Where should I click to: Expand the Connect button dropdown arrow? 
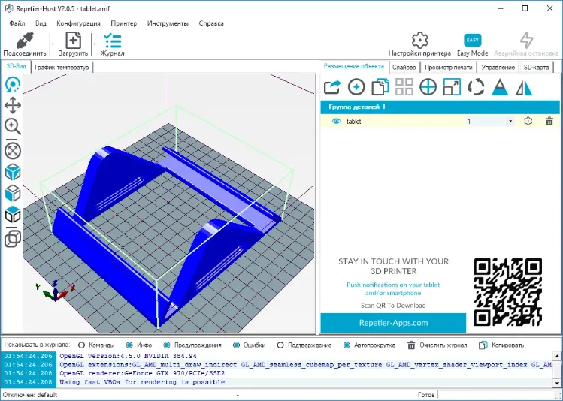pos(53,44)
